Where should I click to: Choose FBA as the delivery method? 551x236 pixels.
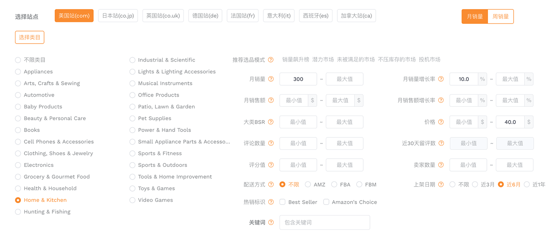click(333, 184)
